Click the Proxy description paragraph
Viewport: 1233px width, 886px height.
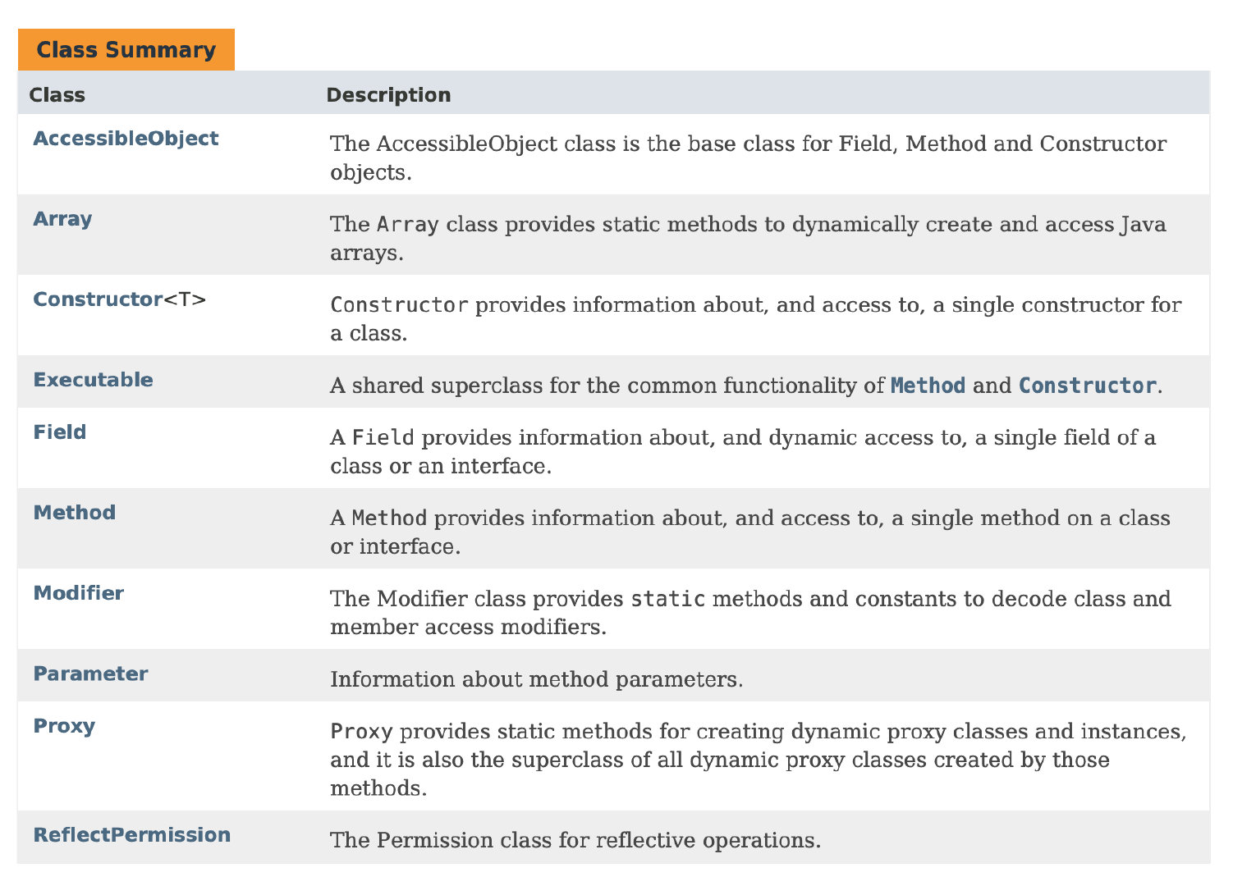click(x=758, y=760)
